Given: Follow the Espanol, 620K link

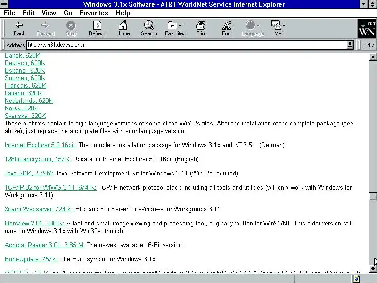Looking at the screenshot, I should [x=25, y=70].
